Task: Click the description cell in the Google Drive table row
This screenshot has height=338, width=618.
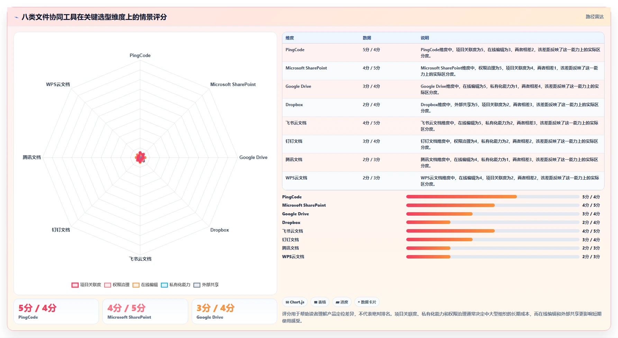Action: pos(510,90)
